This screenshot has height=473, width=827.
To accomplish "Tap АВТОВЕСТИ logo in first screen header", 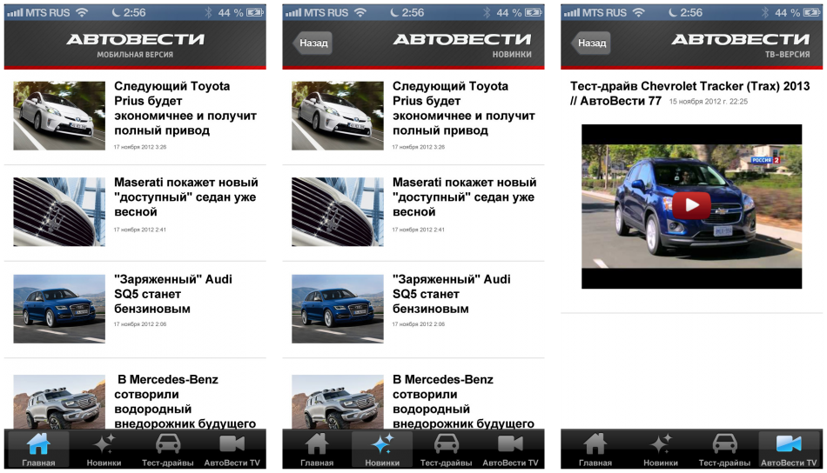I will [x=135, y=39].
